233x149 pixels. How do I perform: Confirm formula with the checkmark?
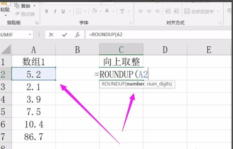click(x=64, y=35)
